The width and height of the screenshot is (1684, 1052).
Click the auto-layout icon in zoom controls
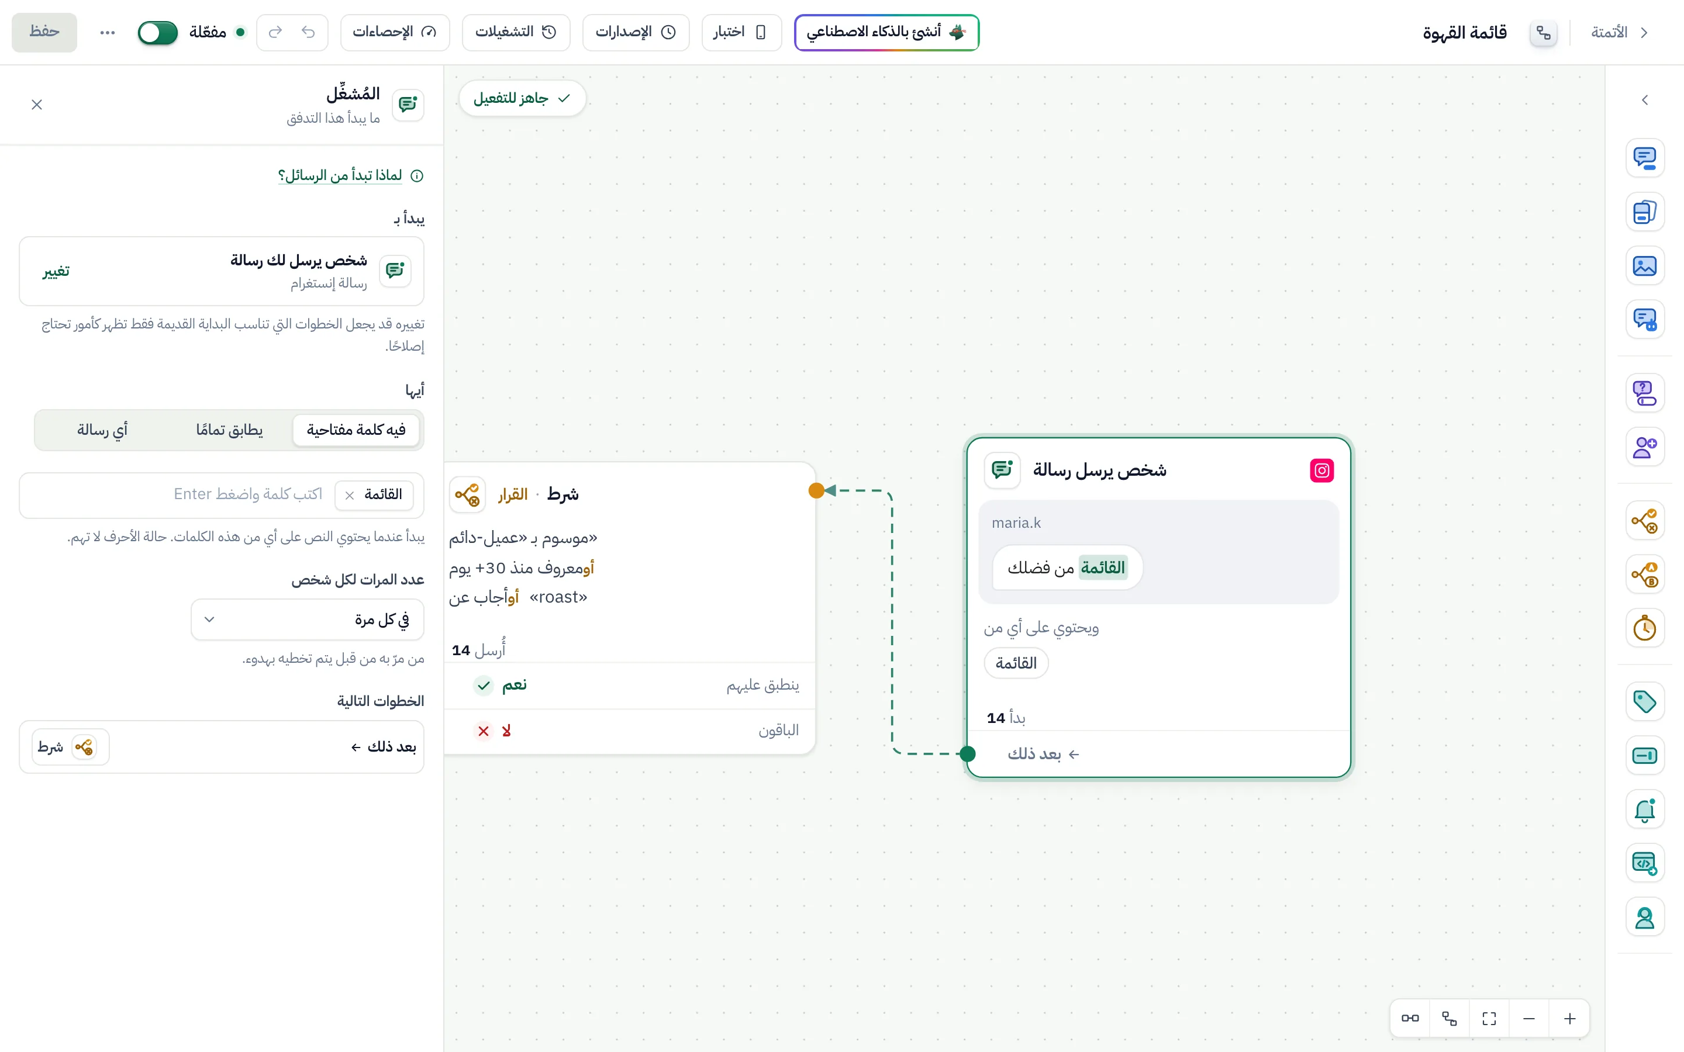[1450, 1019]
